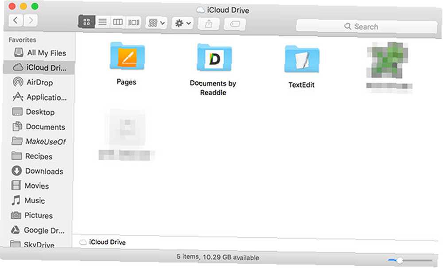
Task: Click the Music note icon
Action: [16, 200]
